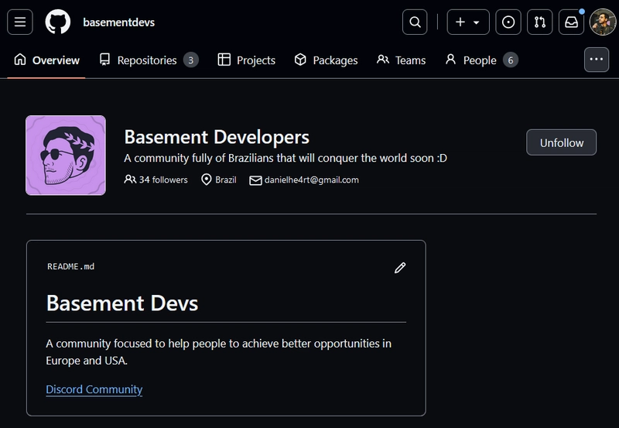Click the Basement Developers organization avatar
Image resolution: width=619 pixels, height=428 pixels.
pos(66,155)
